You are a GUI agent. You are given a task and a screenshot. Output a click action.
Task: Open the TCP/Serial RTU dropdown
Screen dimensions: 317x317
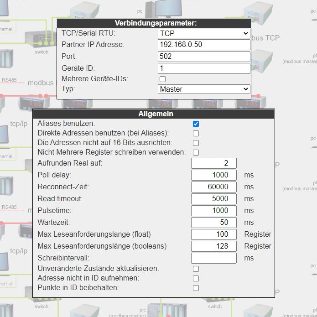click(204, 33)
